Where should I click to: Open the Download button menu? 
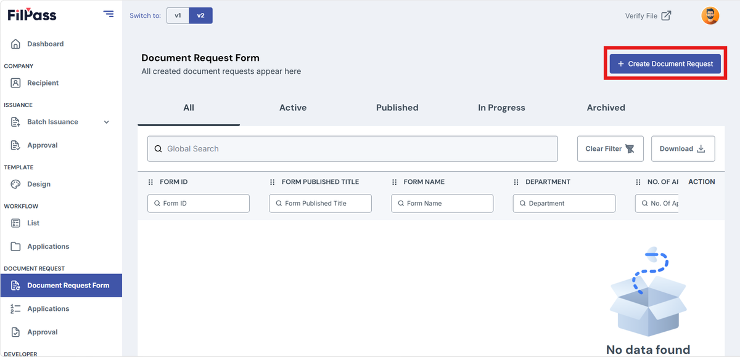pyautogui.click(x=683, y=149)
